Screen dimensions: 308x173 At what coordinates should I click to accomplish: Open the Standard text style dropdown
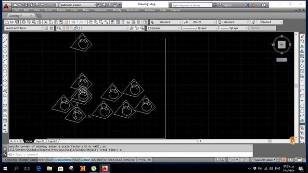coord(169,22)
